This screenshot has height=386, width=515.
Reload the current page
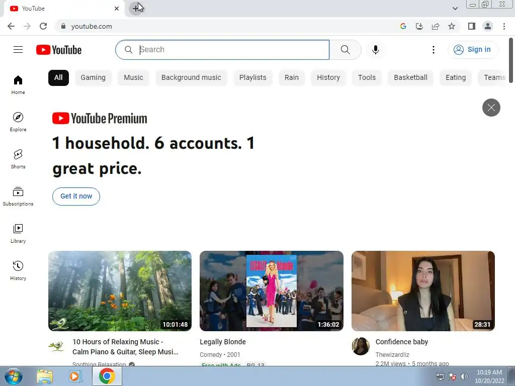(43, 26)
